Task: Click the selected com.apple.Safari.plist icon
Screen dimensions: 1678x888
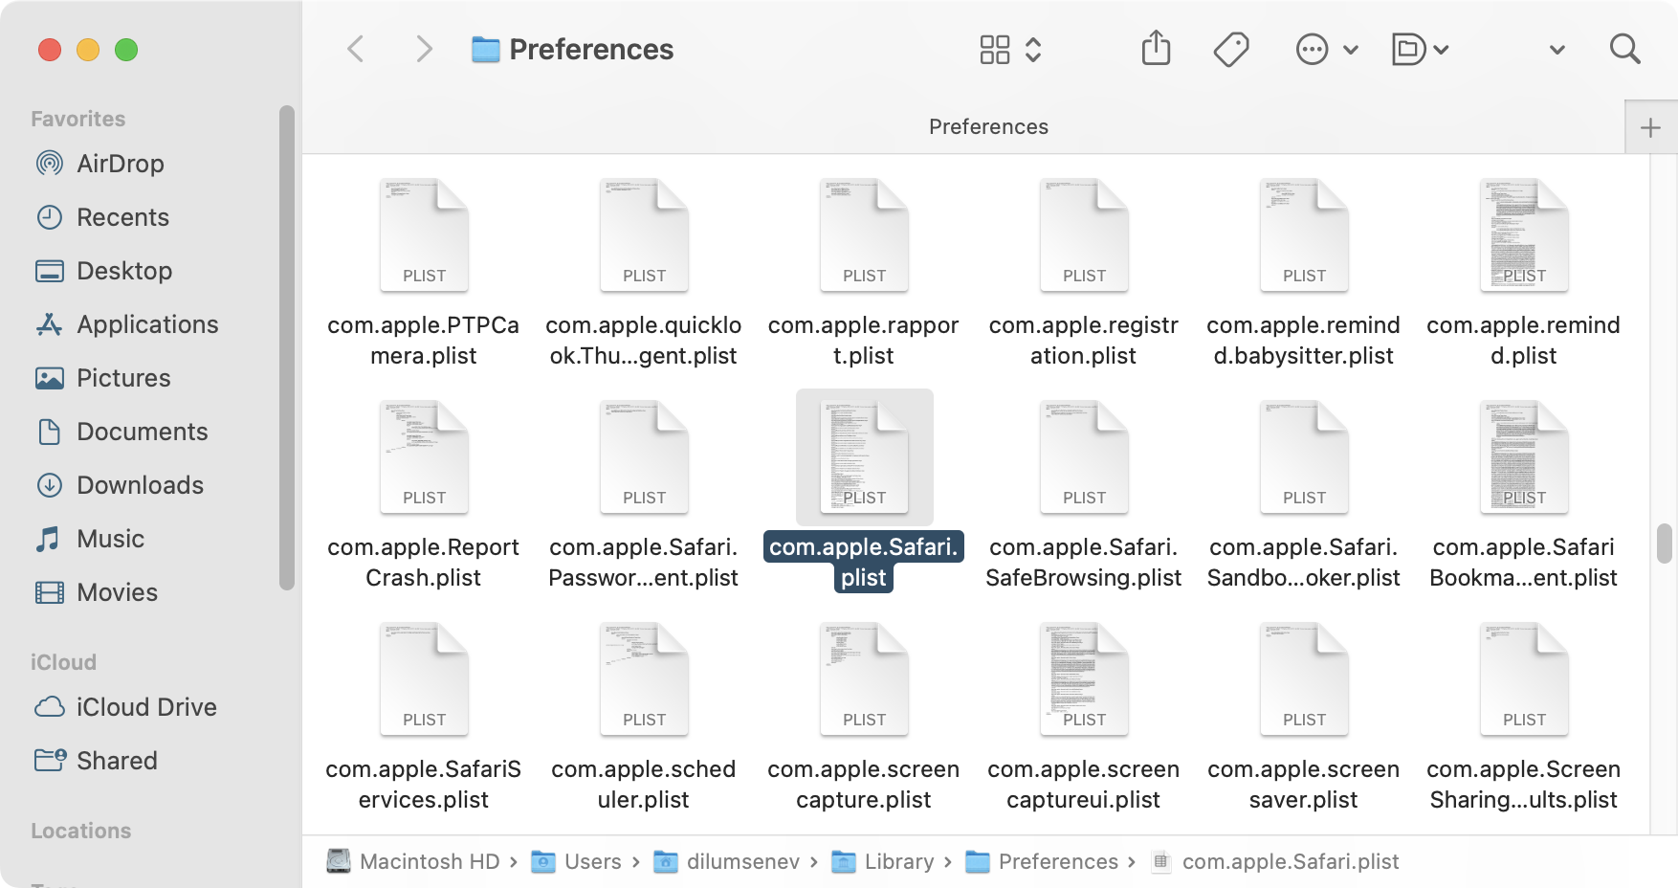Action: (x=864, y=457)
